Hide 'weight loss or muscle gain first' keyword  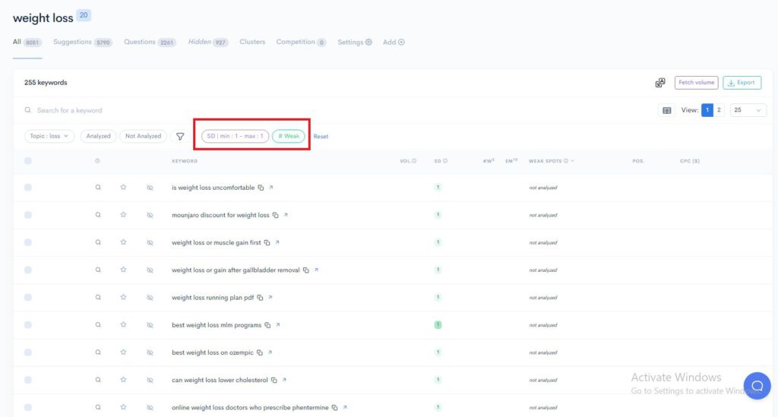150,242
